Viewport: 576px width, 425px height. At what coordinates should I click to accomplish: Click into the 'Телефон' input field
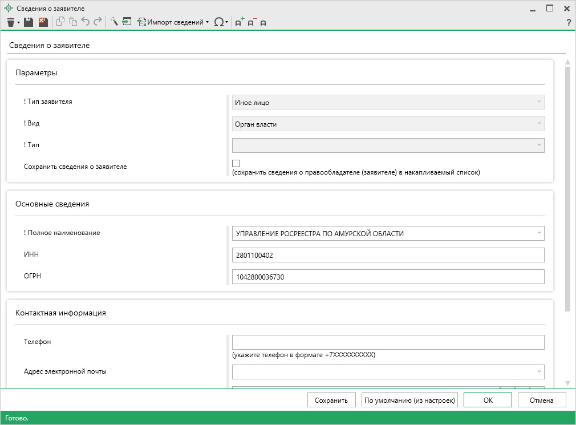point(388,342)
